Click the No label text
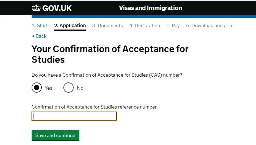This screenshot has width=256, height=145. [80, 88]
